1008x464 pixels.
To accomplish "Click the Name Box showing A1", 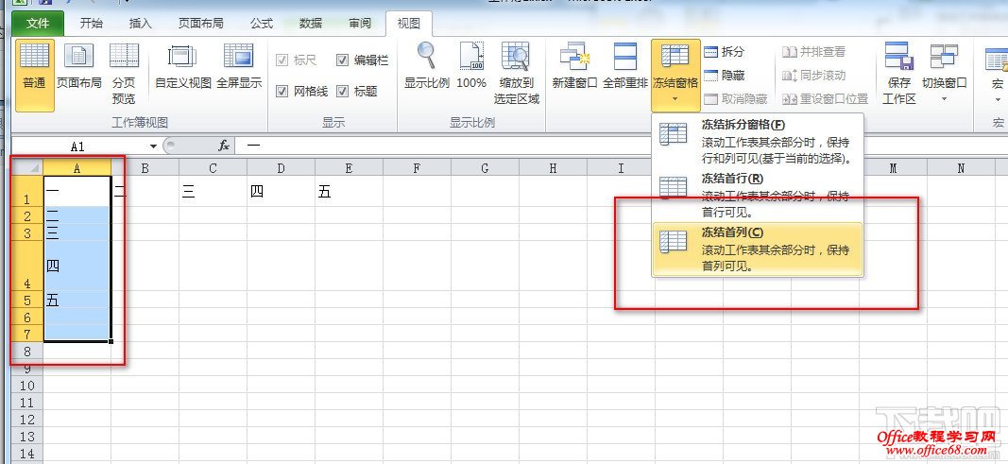I will [79, 146].
